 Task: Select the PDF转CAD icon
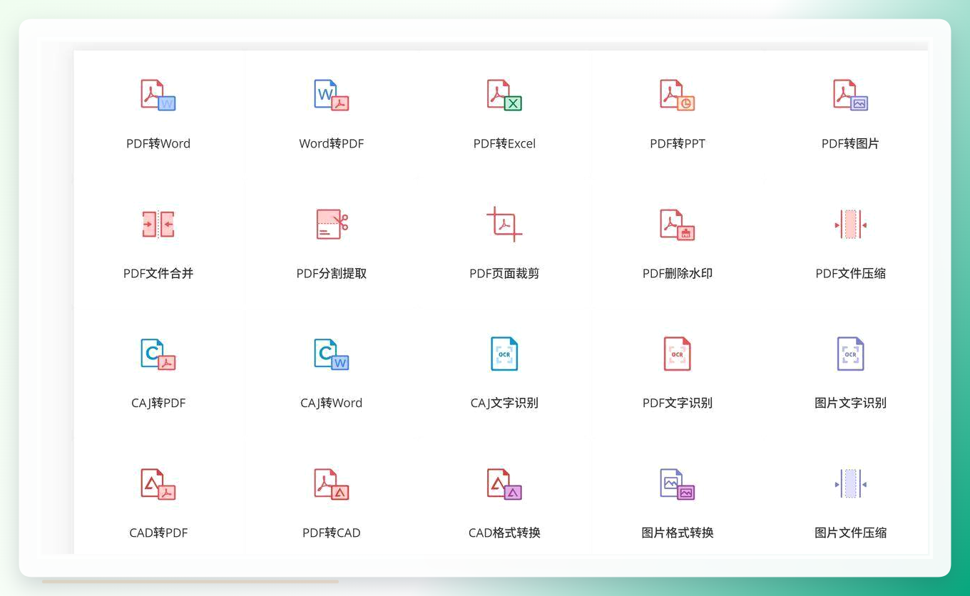pyautogui.click(x=332, y=484)
